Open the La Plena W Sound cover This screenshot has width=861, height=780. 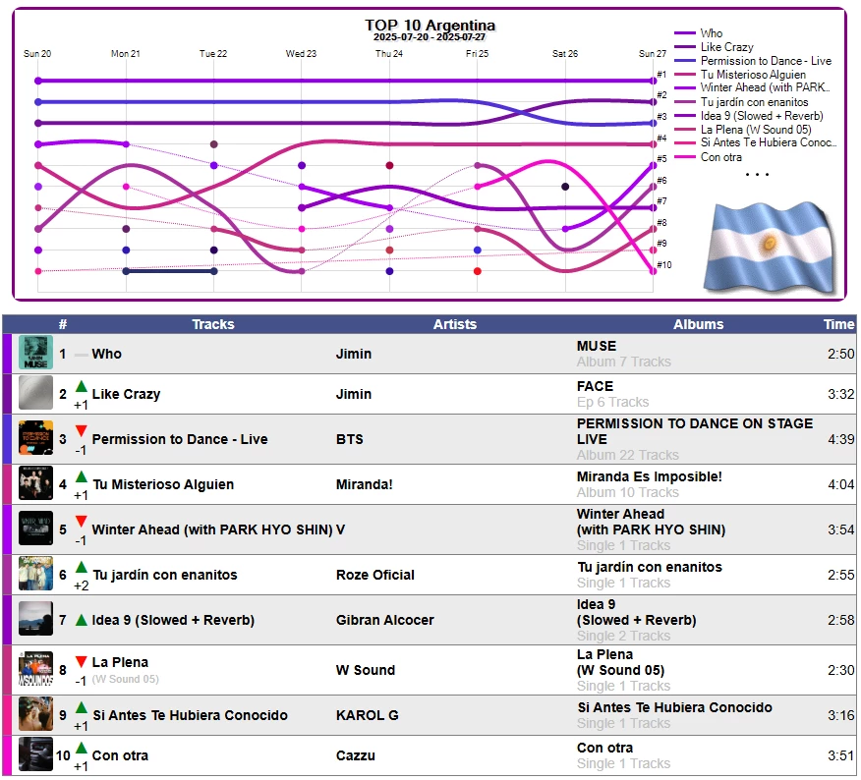click(x=35, y=669)
